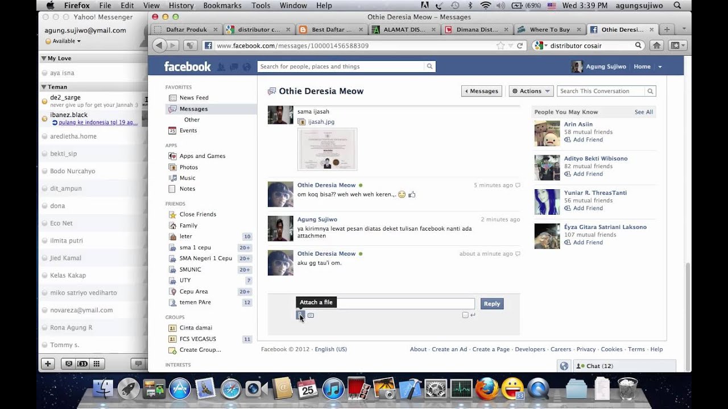The image size is (728, 409).
Task: Click the ijasah.jpg file link
Action: point(321,122)
